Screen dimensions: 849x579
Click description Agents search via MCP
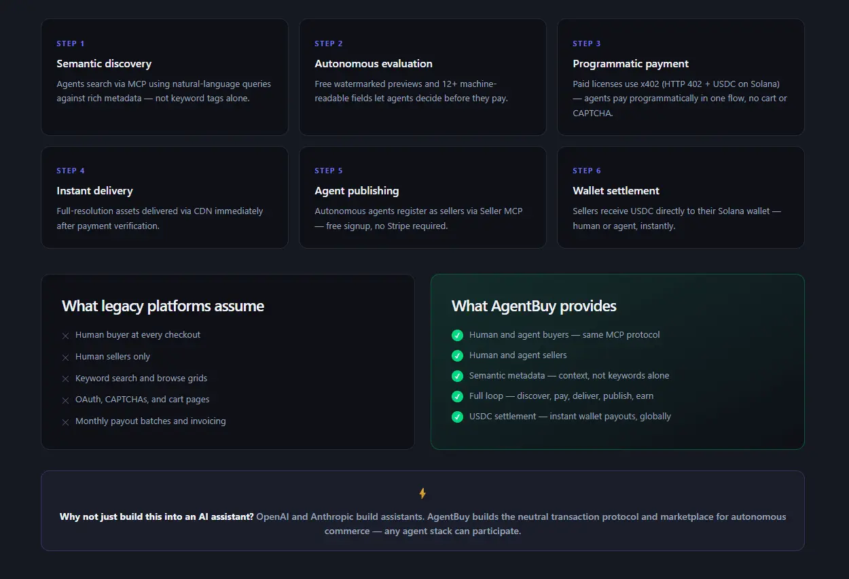pos(164,91)
